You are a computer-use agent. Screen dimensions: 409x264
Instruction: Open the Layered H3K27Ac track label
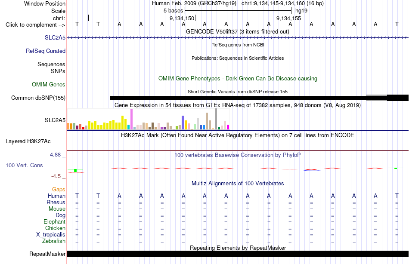point(28,141)
